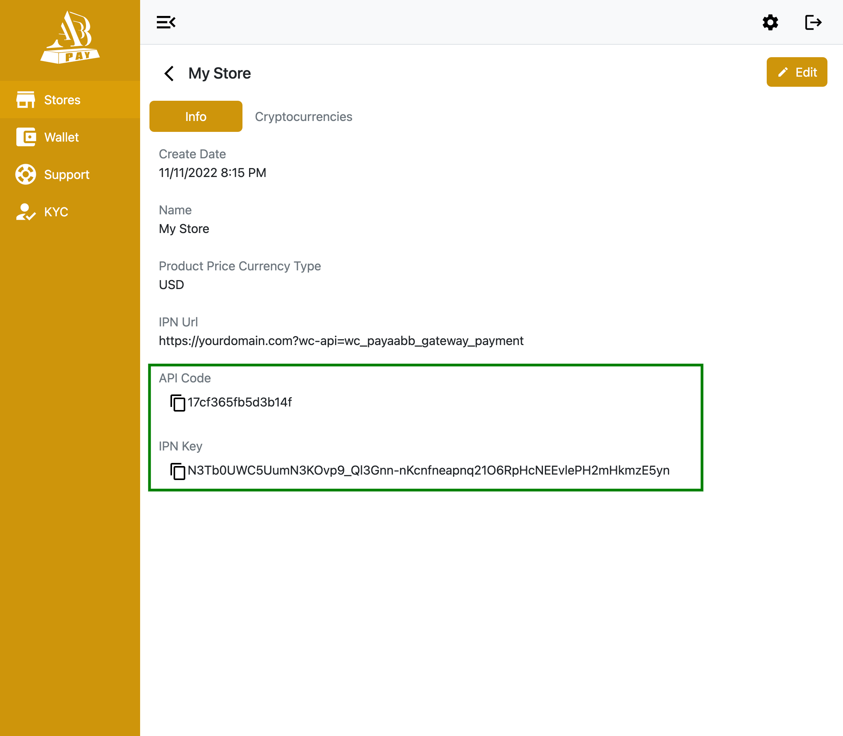
Task: Open settings with the gear icon
Action: coord(770,22)
